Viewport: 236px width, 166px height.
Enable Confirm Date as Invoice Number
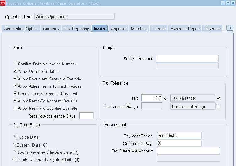15,64
